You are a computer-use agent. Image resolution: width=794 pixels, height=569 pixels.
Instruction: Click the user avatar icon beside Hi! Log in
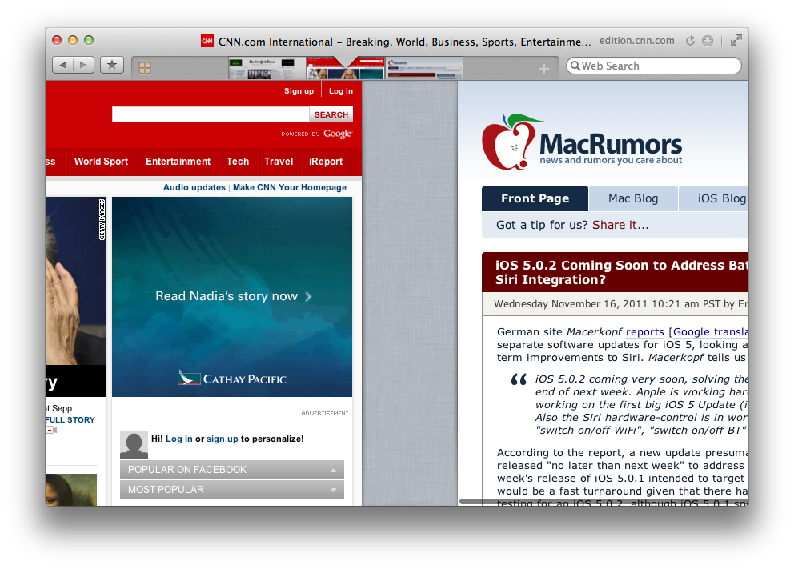tap(134, 446)
